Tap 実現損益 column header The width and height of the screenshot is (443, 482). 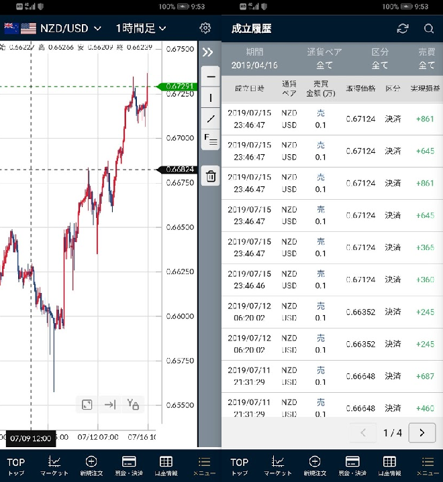tap(425, 88)
